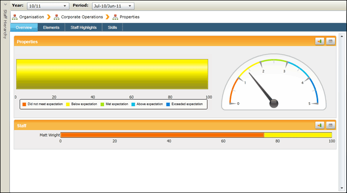Switch to the Staff Highlights tab
This screenshot has width=347, height=193.
[83, 27]
